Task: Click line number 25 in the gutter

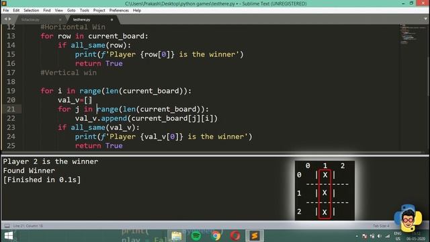Action: (x=11, y=146)
